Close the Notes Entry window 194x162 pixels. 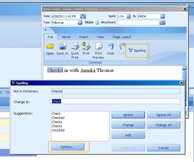tap(185, 9)
